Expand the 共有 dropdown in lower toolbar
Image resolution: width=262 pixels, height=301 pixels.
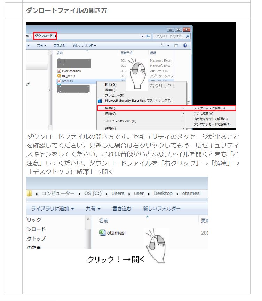point(93,209)
